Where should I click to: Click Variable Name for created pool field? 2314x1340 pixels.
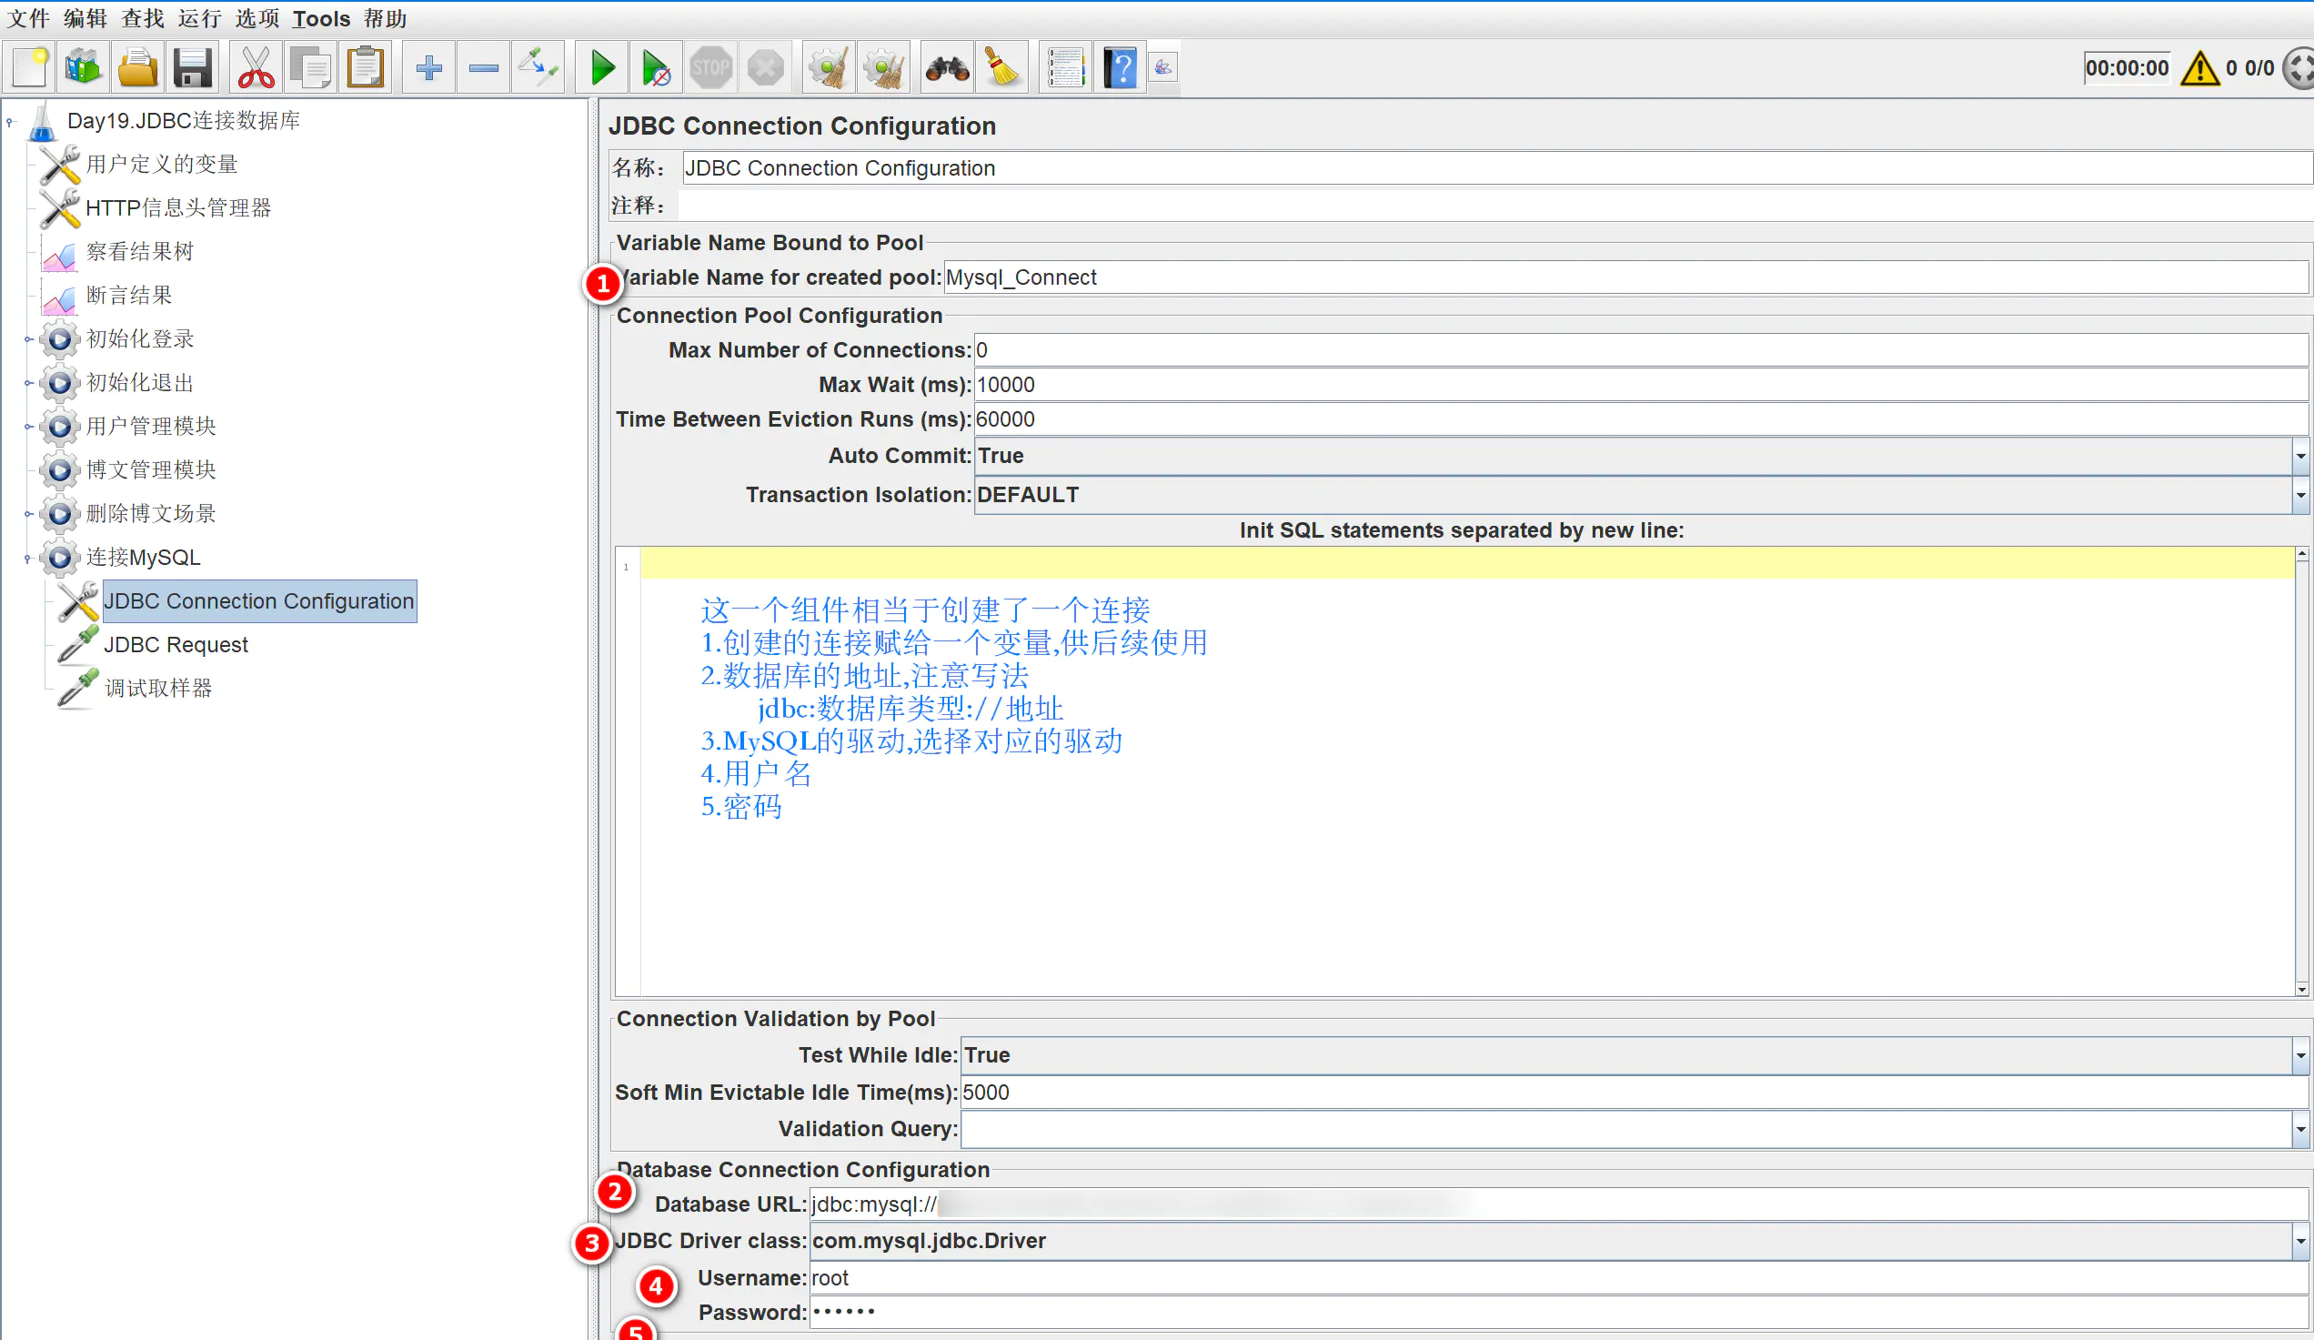point(1625,277)
